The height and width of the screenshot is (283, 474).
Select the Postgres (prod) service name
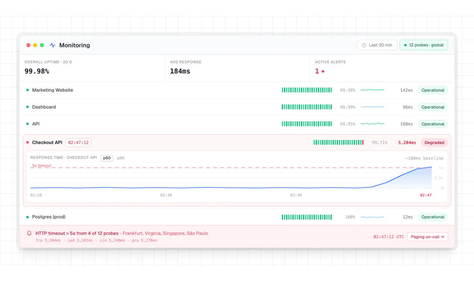[x=49, y=217]
